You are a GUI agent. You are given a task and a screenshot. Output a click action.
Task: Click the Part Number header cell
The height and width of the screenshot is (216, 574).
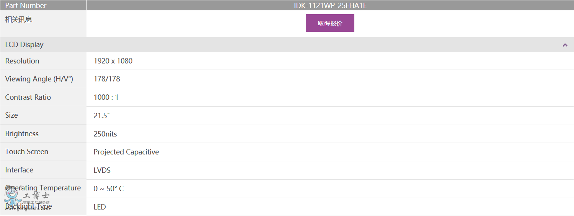click(26, 5)
